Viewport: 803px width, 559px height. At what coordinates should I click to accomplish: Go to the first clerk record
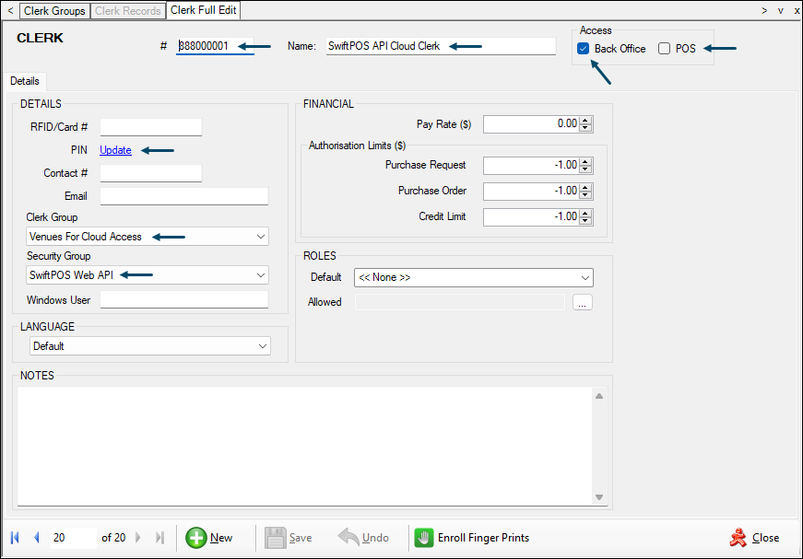click(x=15, y=538)
